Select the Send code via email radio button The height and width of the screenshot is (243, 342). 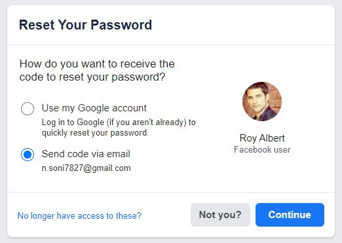click(28, 155)
